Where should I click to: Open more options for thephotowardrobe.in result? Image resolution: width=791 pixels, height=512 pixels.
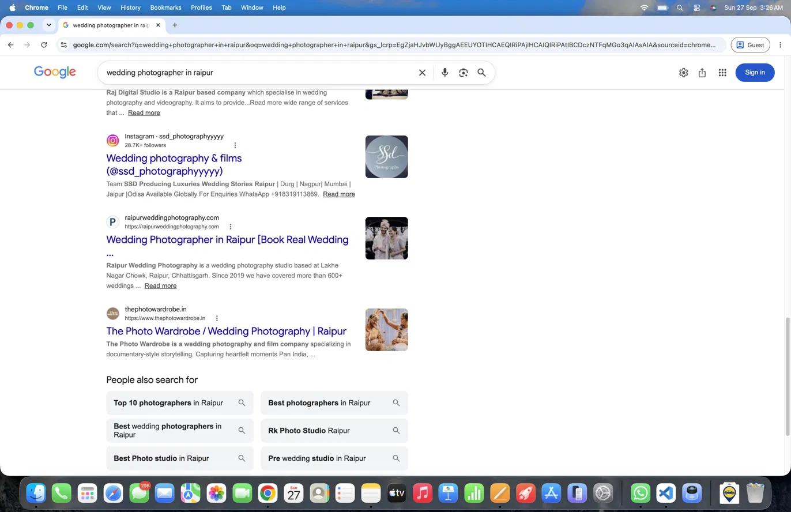point(217,318)
